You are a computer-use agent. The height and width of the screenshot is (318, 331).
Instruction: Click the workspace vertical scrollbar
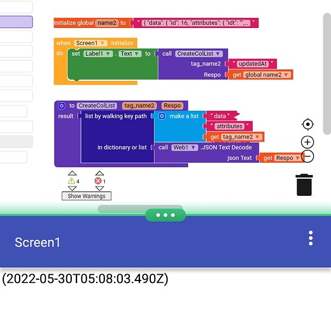pos(327,74)
